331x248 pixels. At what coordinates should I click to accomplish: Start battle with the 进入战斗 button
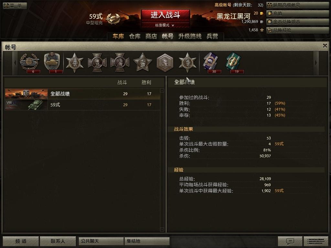[165, 15]
